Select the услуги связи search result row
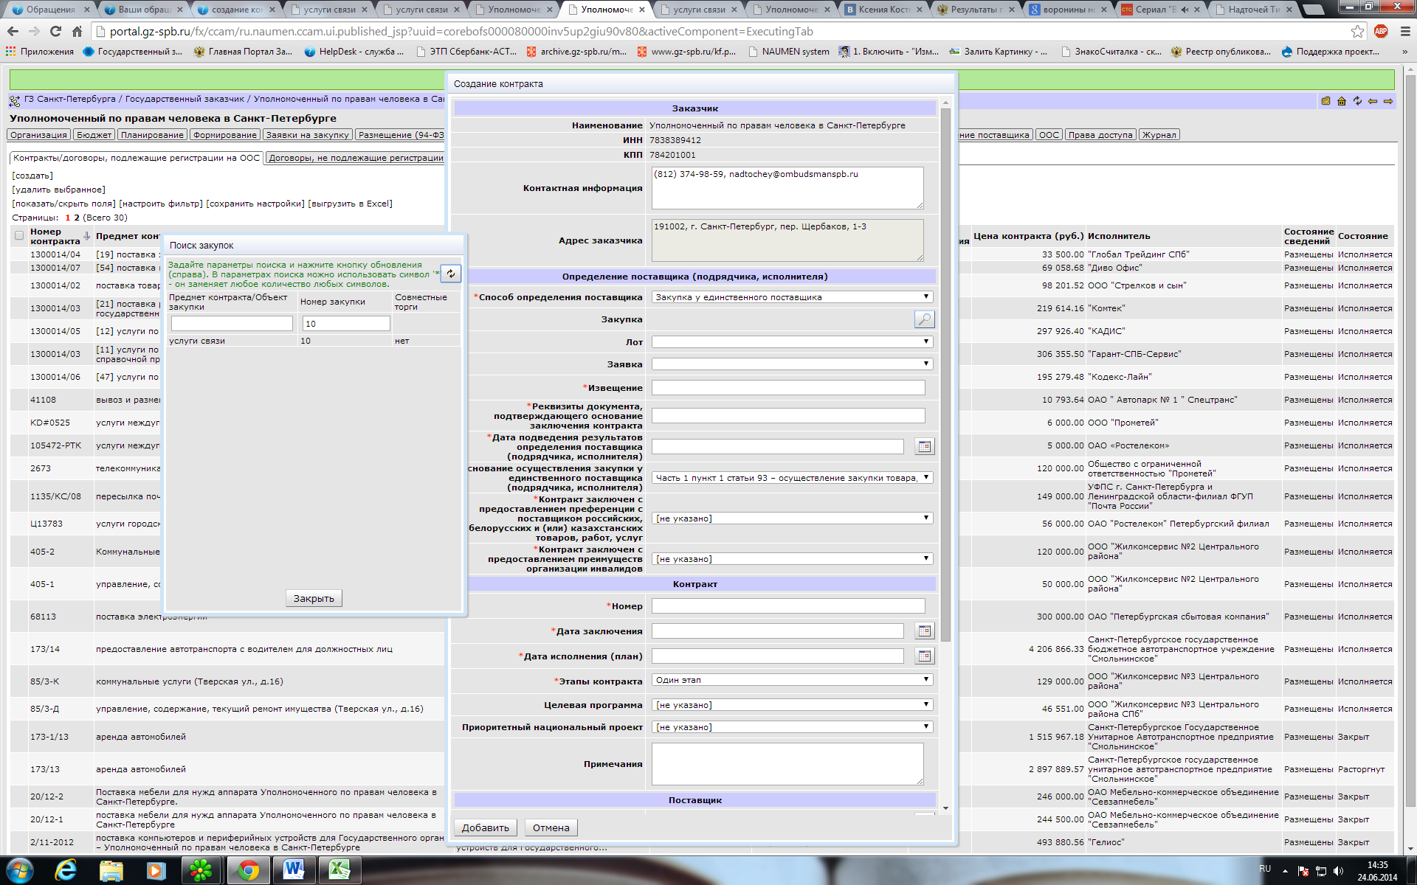The width and height of the screenshot is (1417, 885). (314, 341)
